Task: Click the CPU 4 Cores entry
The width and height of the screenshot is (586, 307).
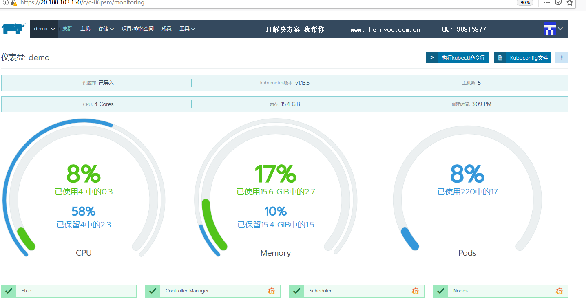Action: click(98, 104)
